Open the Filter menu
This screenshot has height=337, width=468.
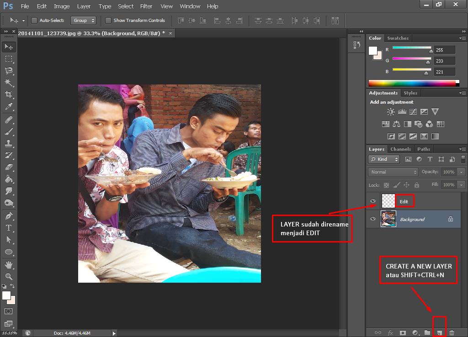click(x=146, y=6)
